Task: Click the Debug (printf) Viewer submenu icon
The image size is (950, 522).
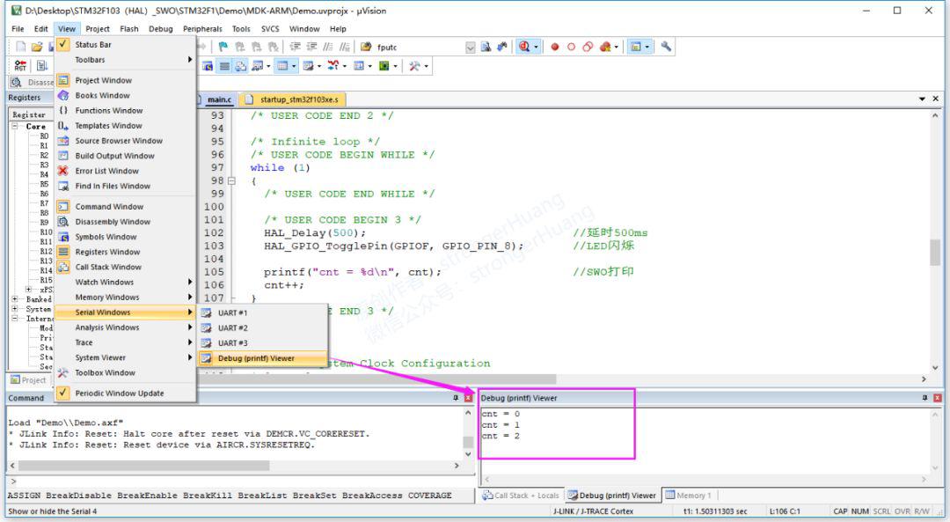Action: [x=206, y=358]
